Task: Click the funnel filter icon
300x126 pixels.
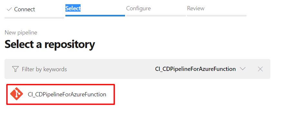Action: pos(15,69)
